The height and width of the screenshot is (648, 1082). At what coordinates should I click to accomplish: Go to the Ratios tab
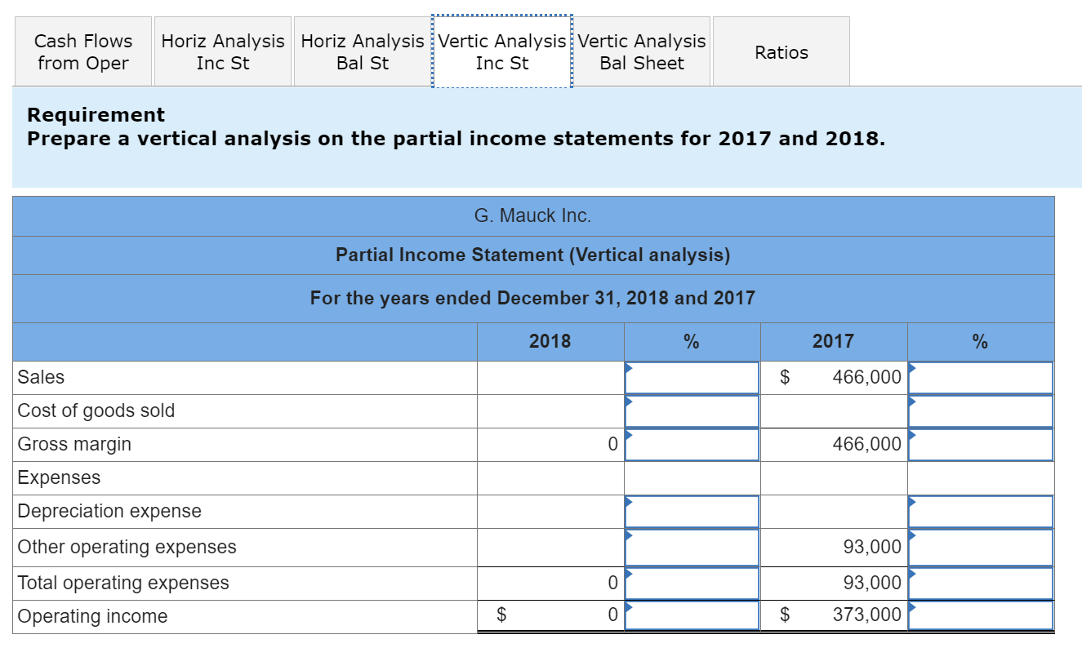click(x=781, y=51)
